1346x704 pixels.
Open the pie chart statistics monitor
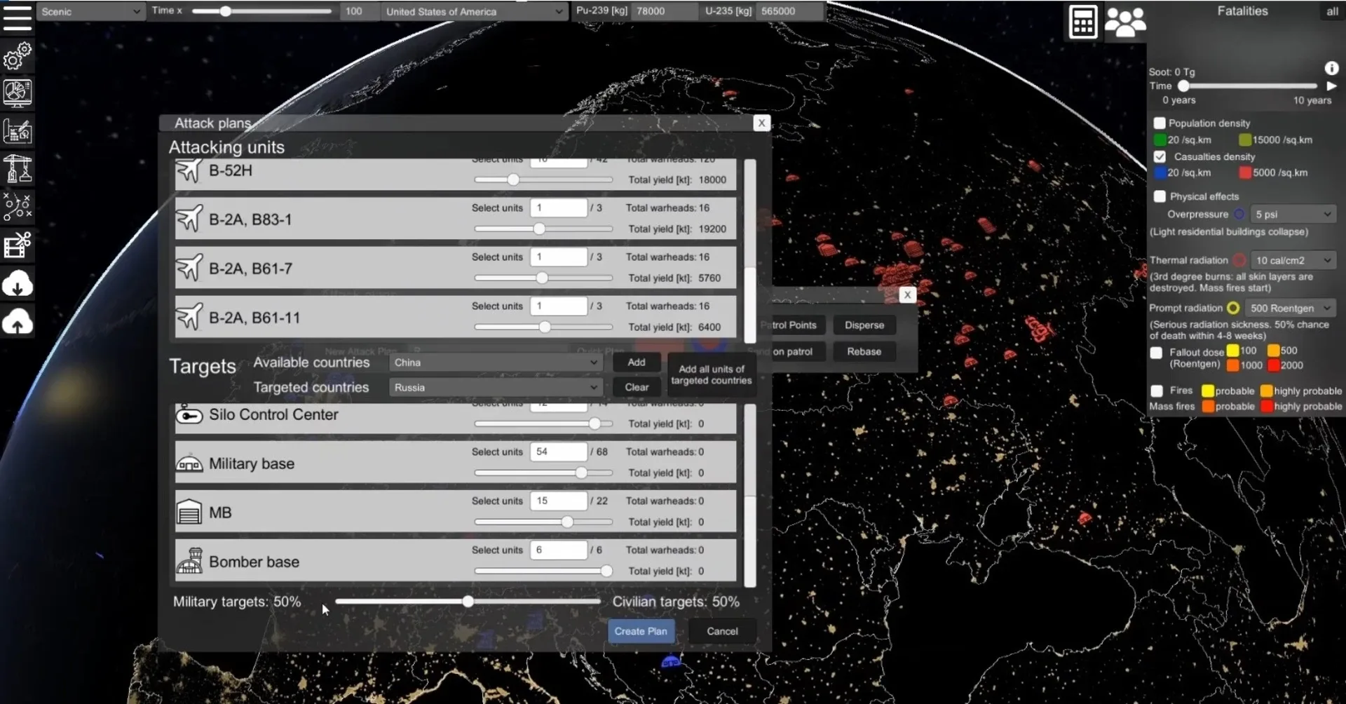pos(18,93)
